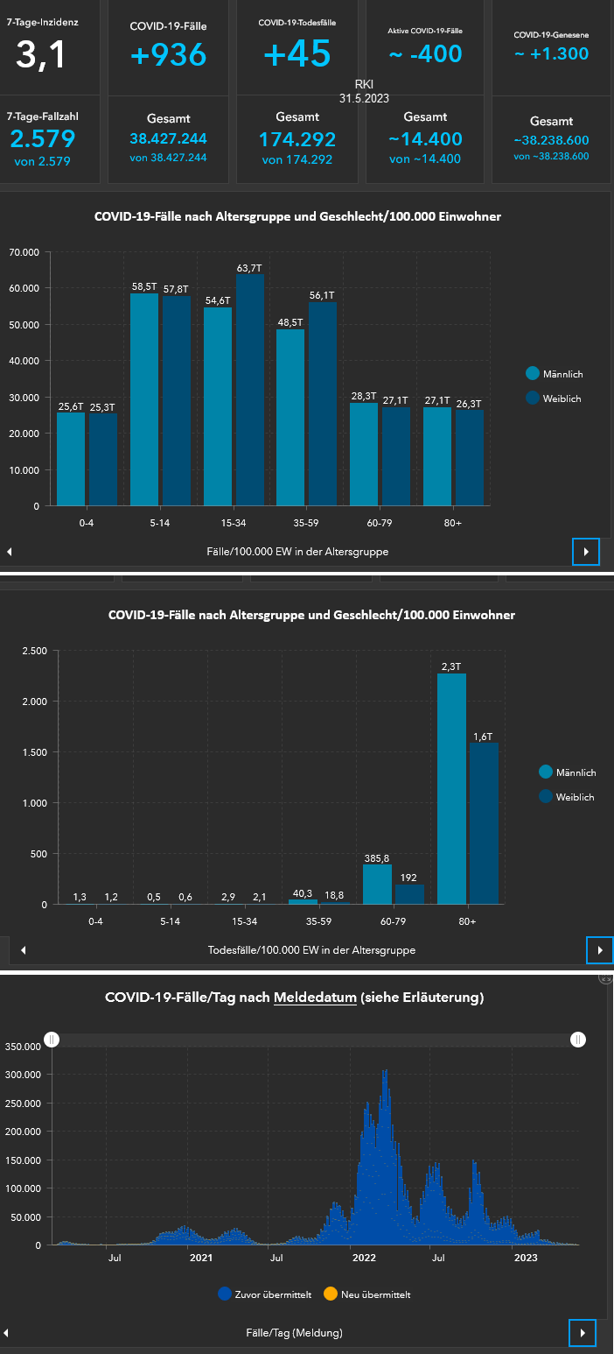Viewport: 614px width, 1354px height.
Task: Expand the Fälle/Tag chart with the corner maximize icon
Action: (x=604, y=978)
